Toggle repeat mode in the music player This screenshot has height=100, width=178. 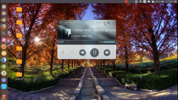tap(63, 52)
